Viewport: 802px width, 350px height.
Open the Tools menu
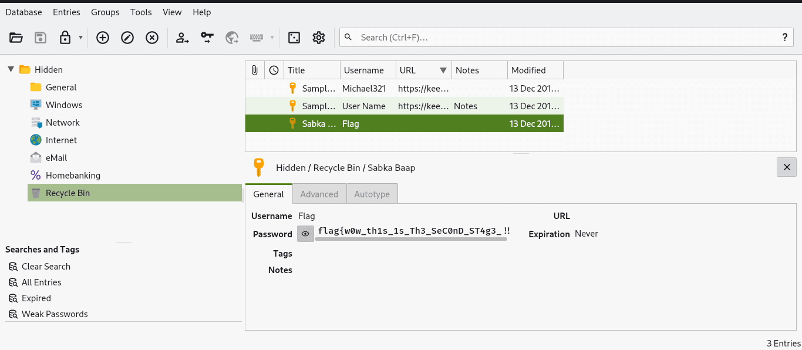pyautogui.click(x=141, y=12)
